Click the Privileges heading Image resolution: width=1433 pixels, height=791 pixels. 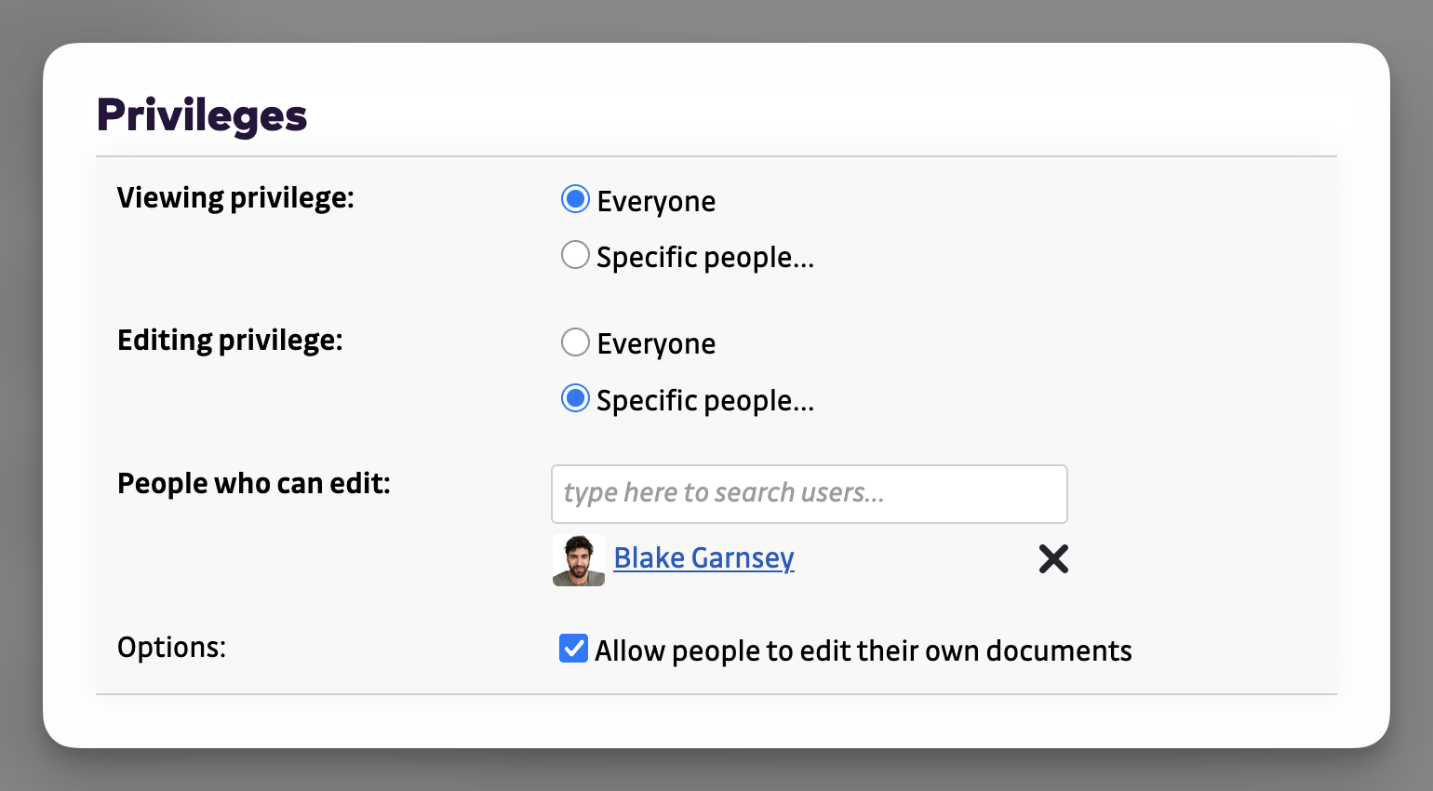click(202, 115)
